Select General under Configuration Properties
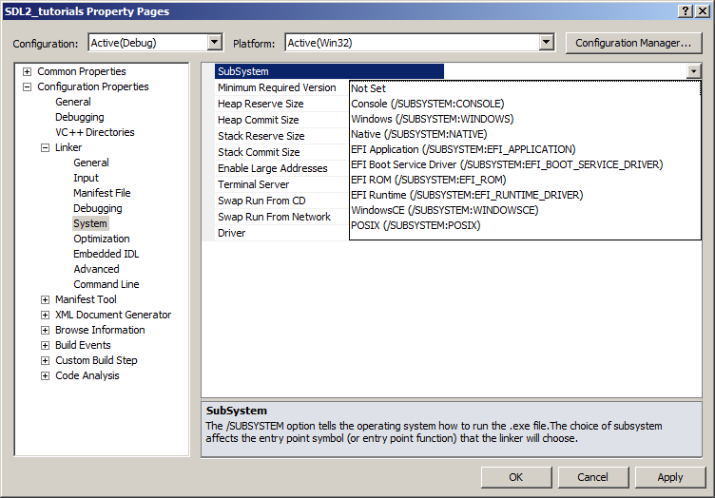Image resolution: width=715 pixels, height=498 pixels. (x=73, y=102)
